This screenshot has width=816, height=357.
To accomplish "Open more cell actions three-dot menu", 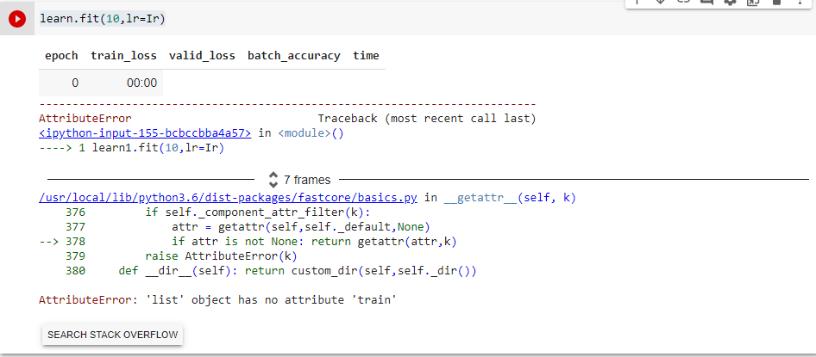I will (798, 3).
